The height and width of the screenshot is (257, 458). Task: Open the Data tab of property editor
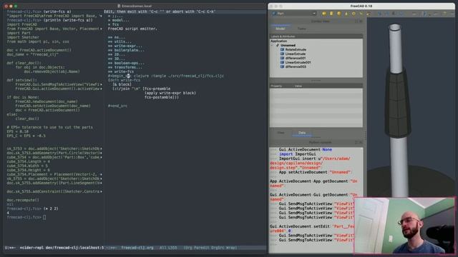tap(302, 133)
